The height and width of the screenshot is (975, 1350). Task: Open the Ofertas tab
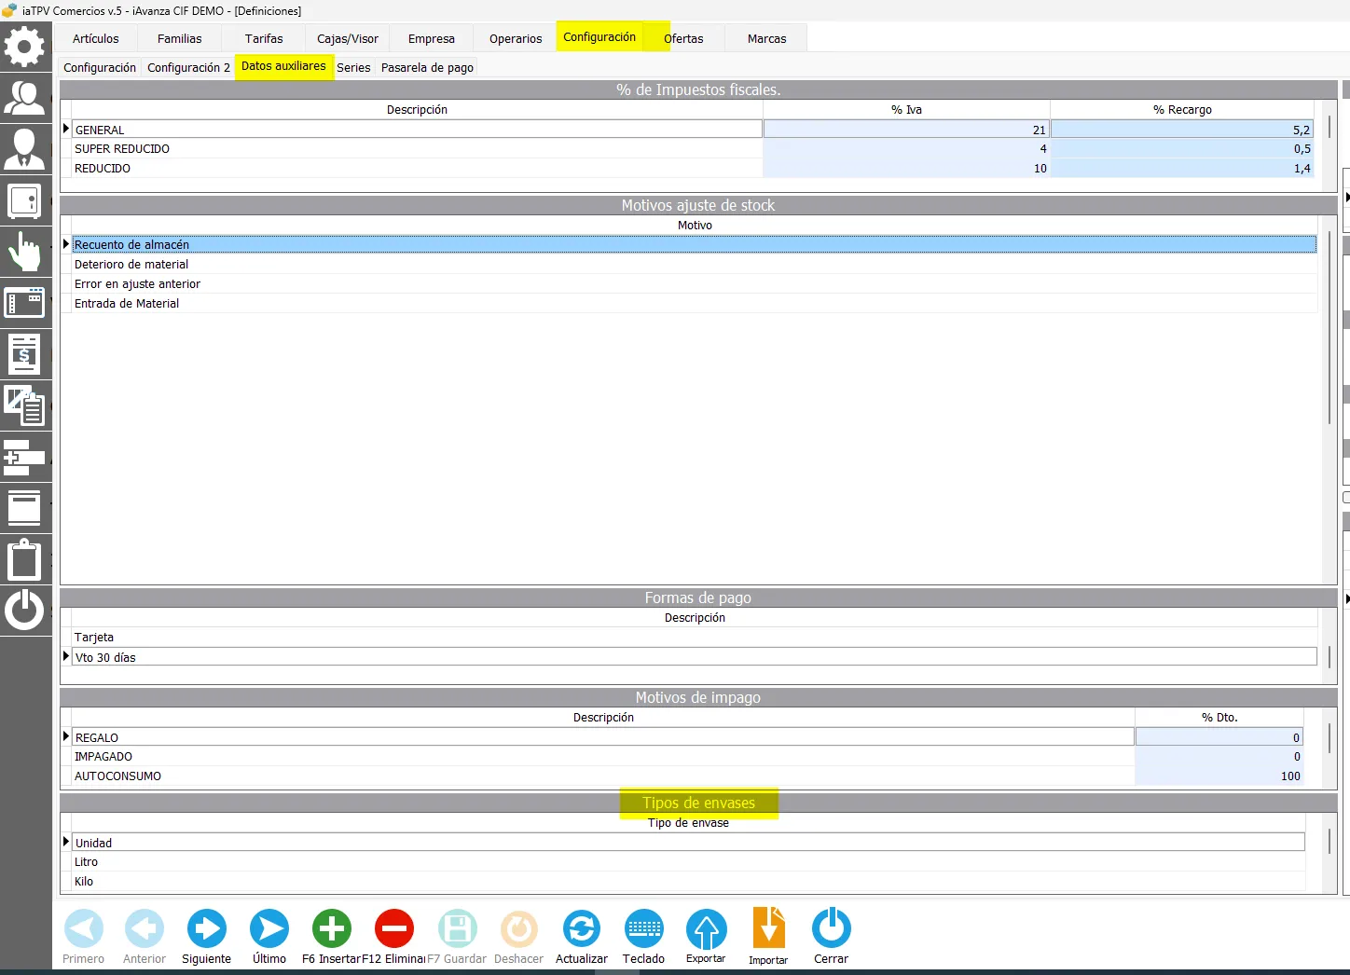coord(683,38)
